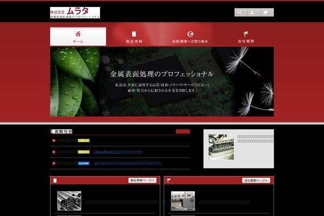The image size is (324, 216).
Task: Click the machinery photo in the gray side panel
Action: (221, 147)
